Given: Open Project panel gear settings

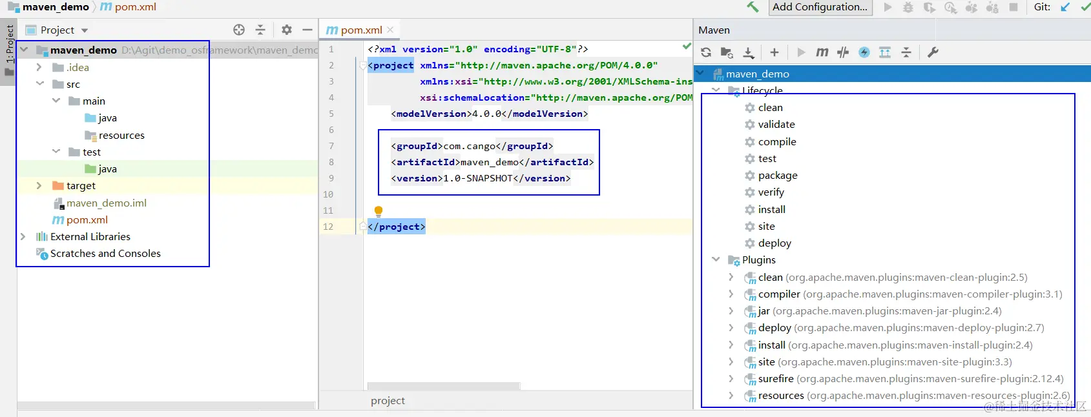Looking at the screenshot, I should (287, 30).
